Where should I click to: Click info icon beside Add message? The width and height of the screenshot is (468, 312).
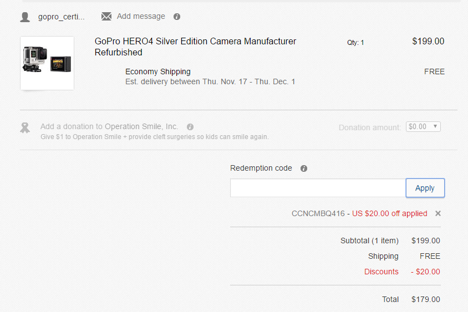click(x=177, y=17)
